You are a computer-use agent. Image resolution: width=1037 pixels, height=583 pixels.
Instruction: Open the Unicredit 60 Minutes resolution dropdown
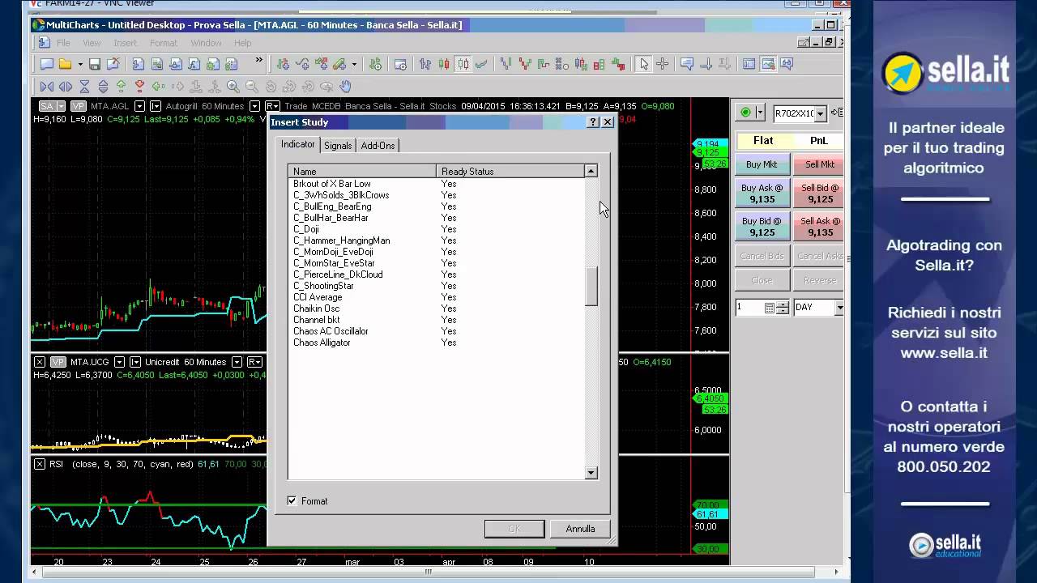click(237, 362)
